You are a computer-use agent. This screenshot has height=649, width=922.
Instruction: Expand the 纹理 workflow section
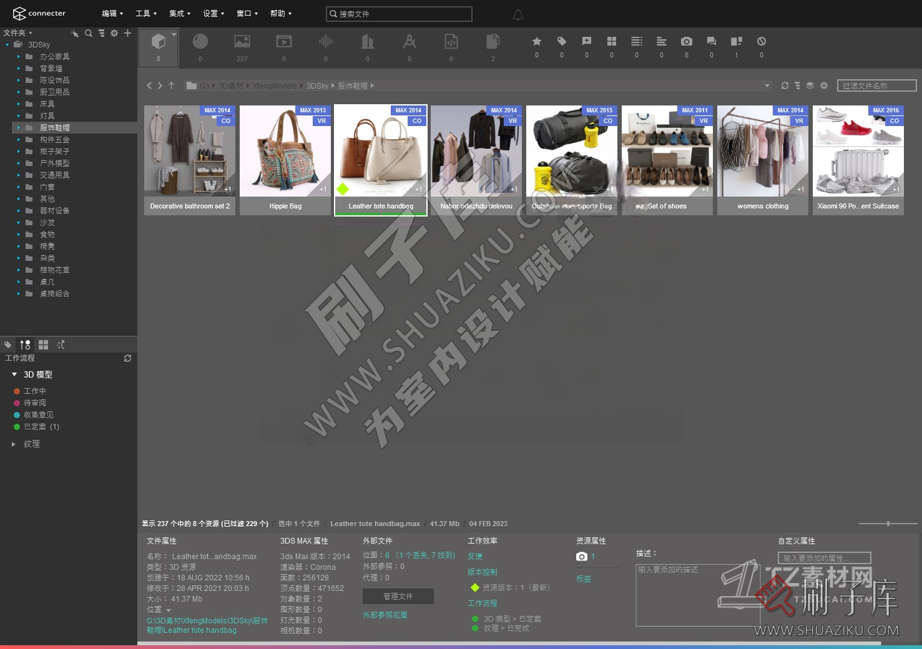tap(14, 444)
